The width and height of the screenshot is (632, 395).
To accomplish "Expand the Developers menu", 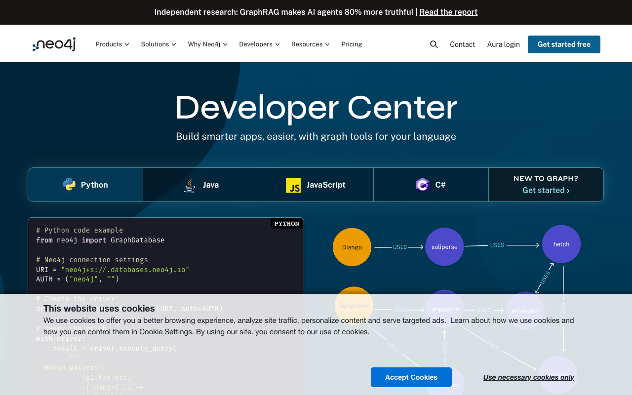I will [x=259, y=44].
